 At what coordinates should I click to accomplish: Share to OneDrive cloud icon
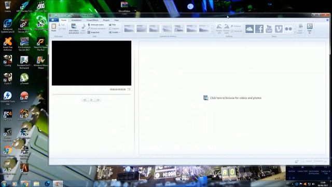coord(250,29)
